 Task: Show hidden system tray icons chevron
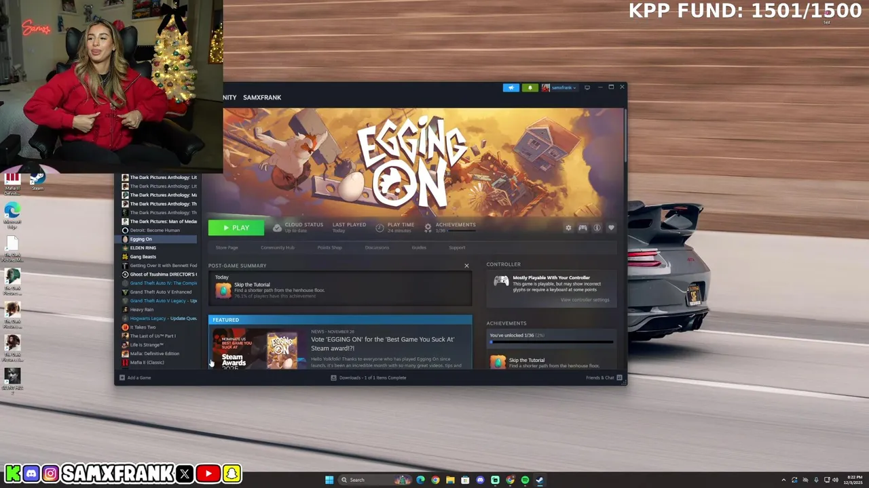[783, 480]
